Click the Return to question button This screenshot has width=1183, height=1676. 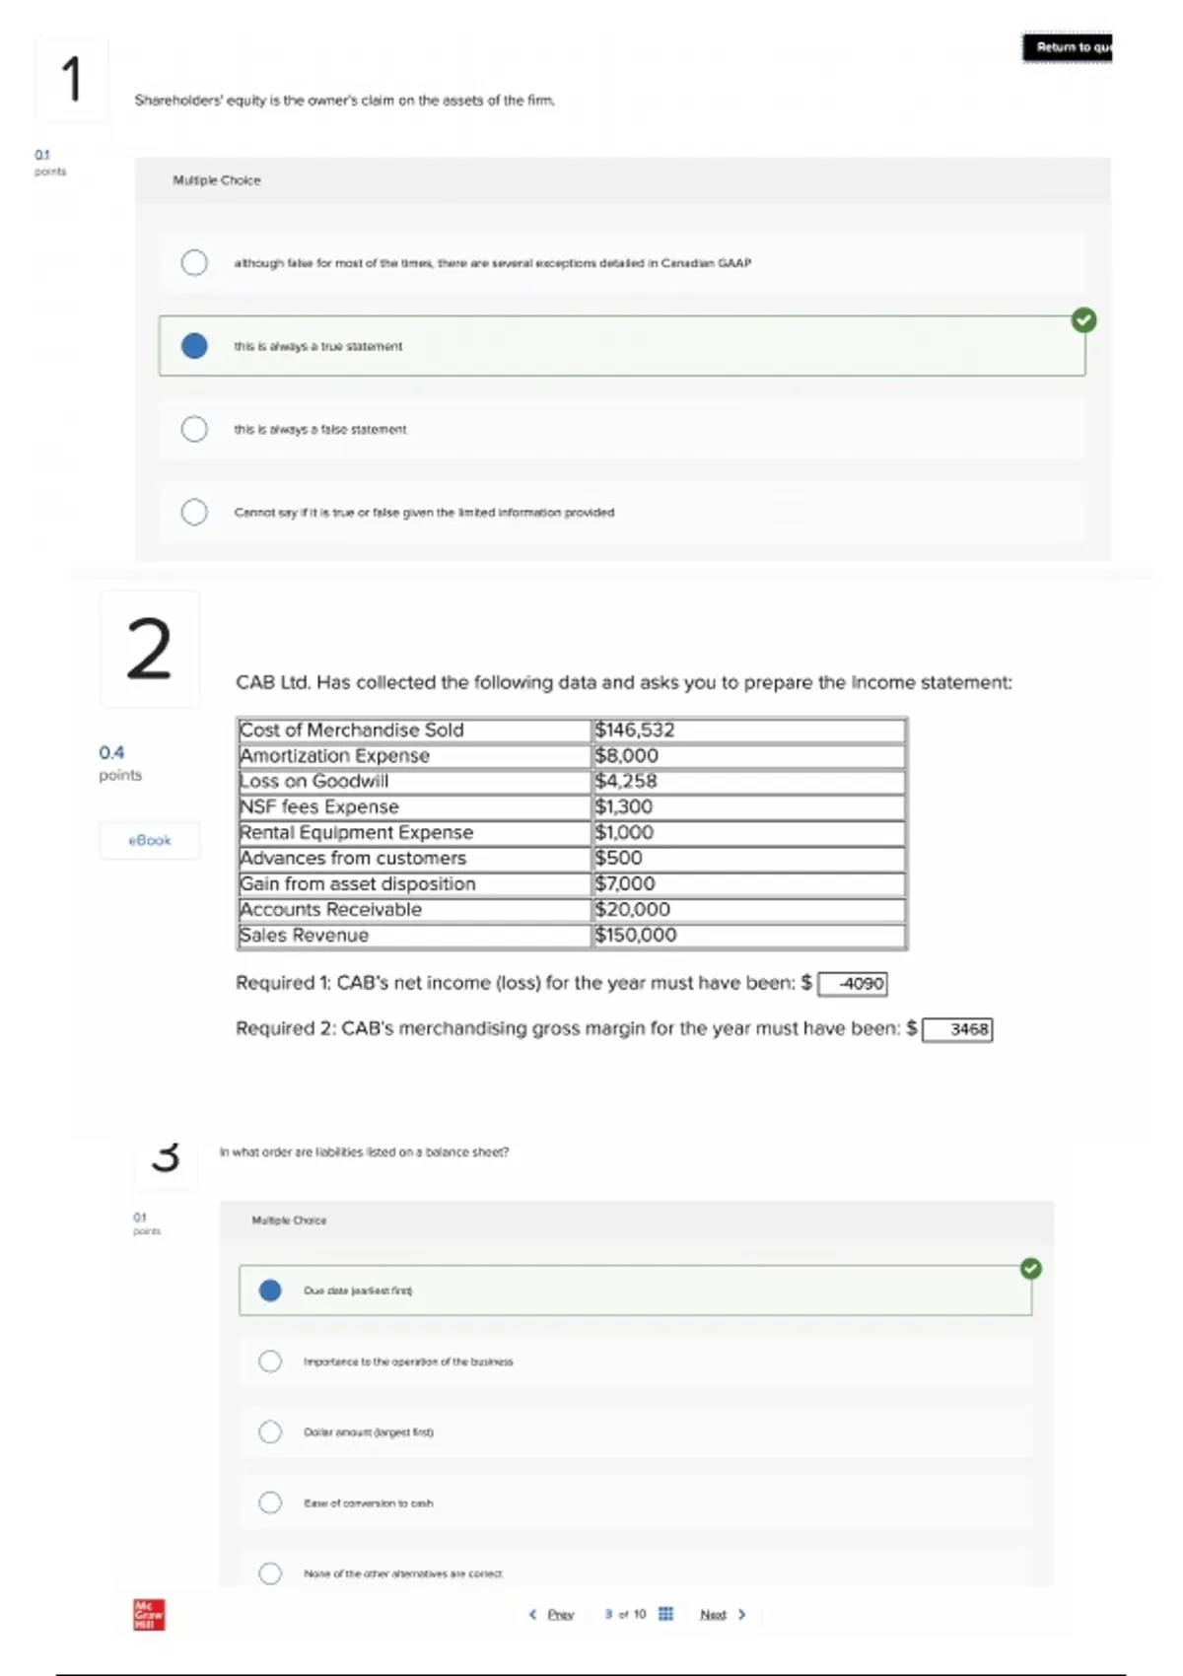(1068, 47)
